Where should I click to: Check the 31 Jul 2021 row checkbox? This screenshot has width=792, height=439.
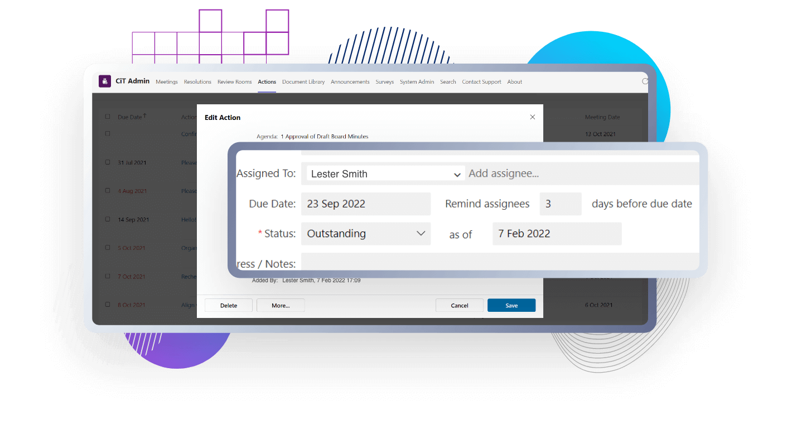click(108, 162)
